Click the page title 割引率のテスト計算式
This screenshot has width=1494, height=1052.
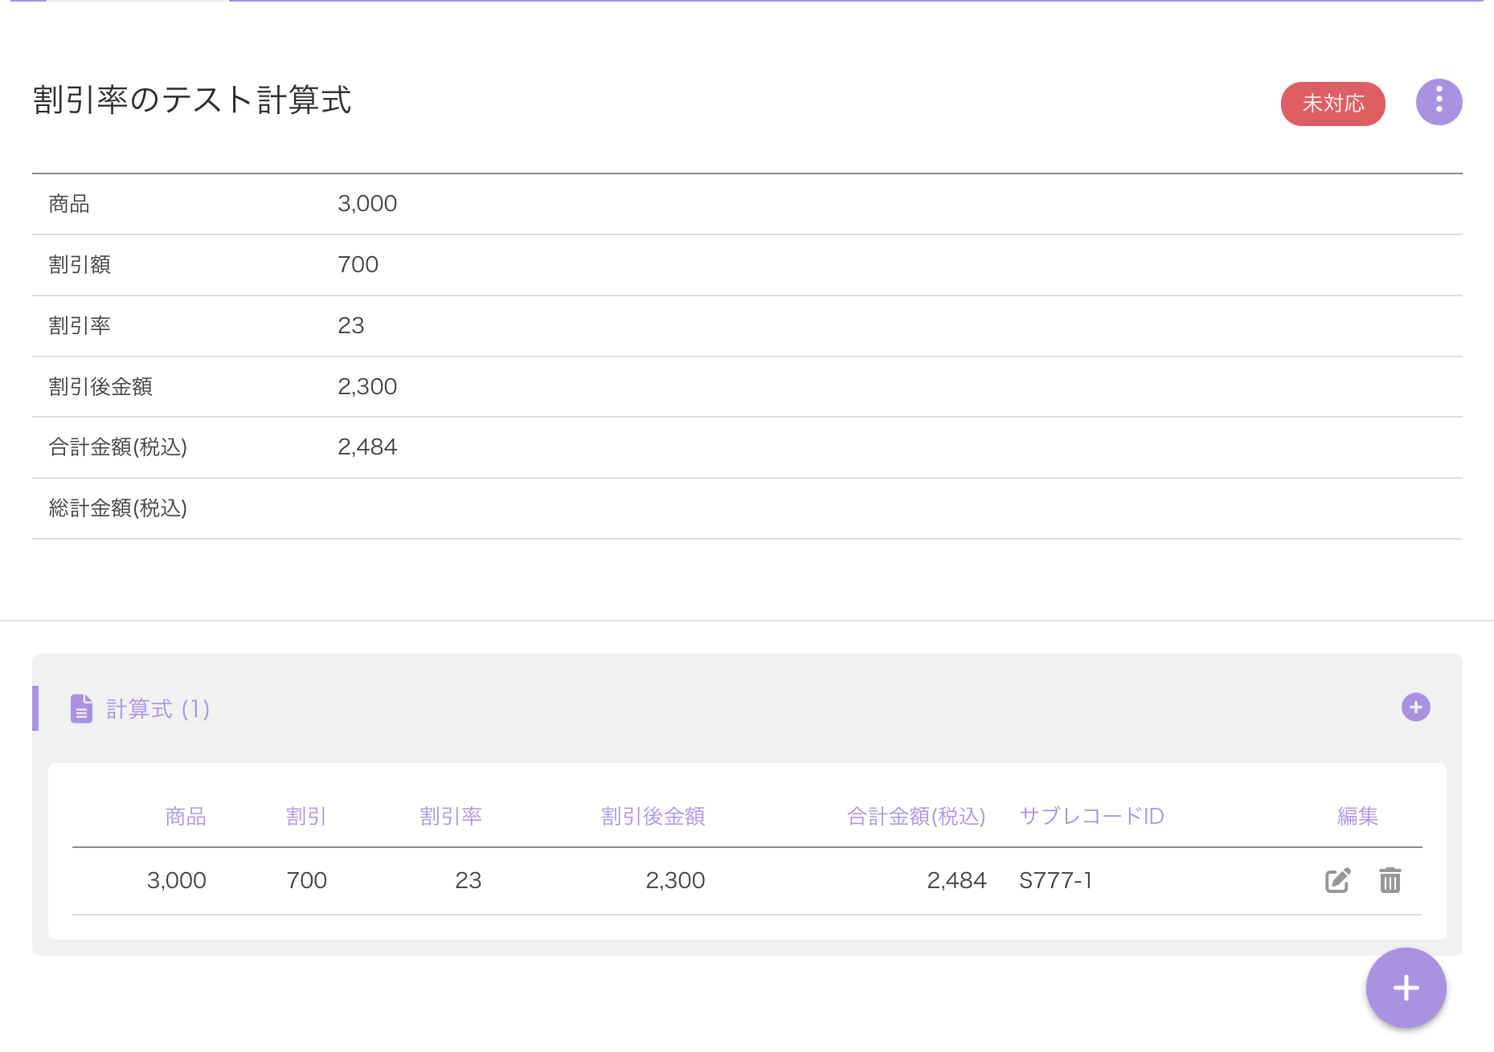(x=192, y=100)
